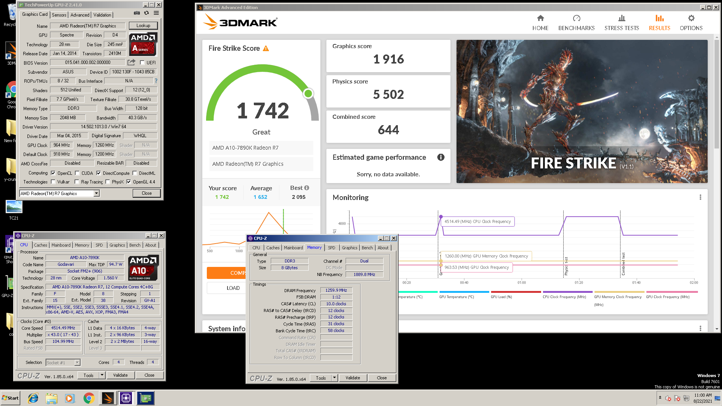Toggle the UEFI checkbox in GPU-Z
The image size is (722, 406).
pyautogui.click(x=142, y=62)
